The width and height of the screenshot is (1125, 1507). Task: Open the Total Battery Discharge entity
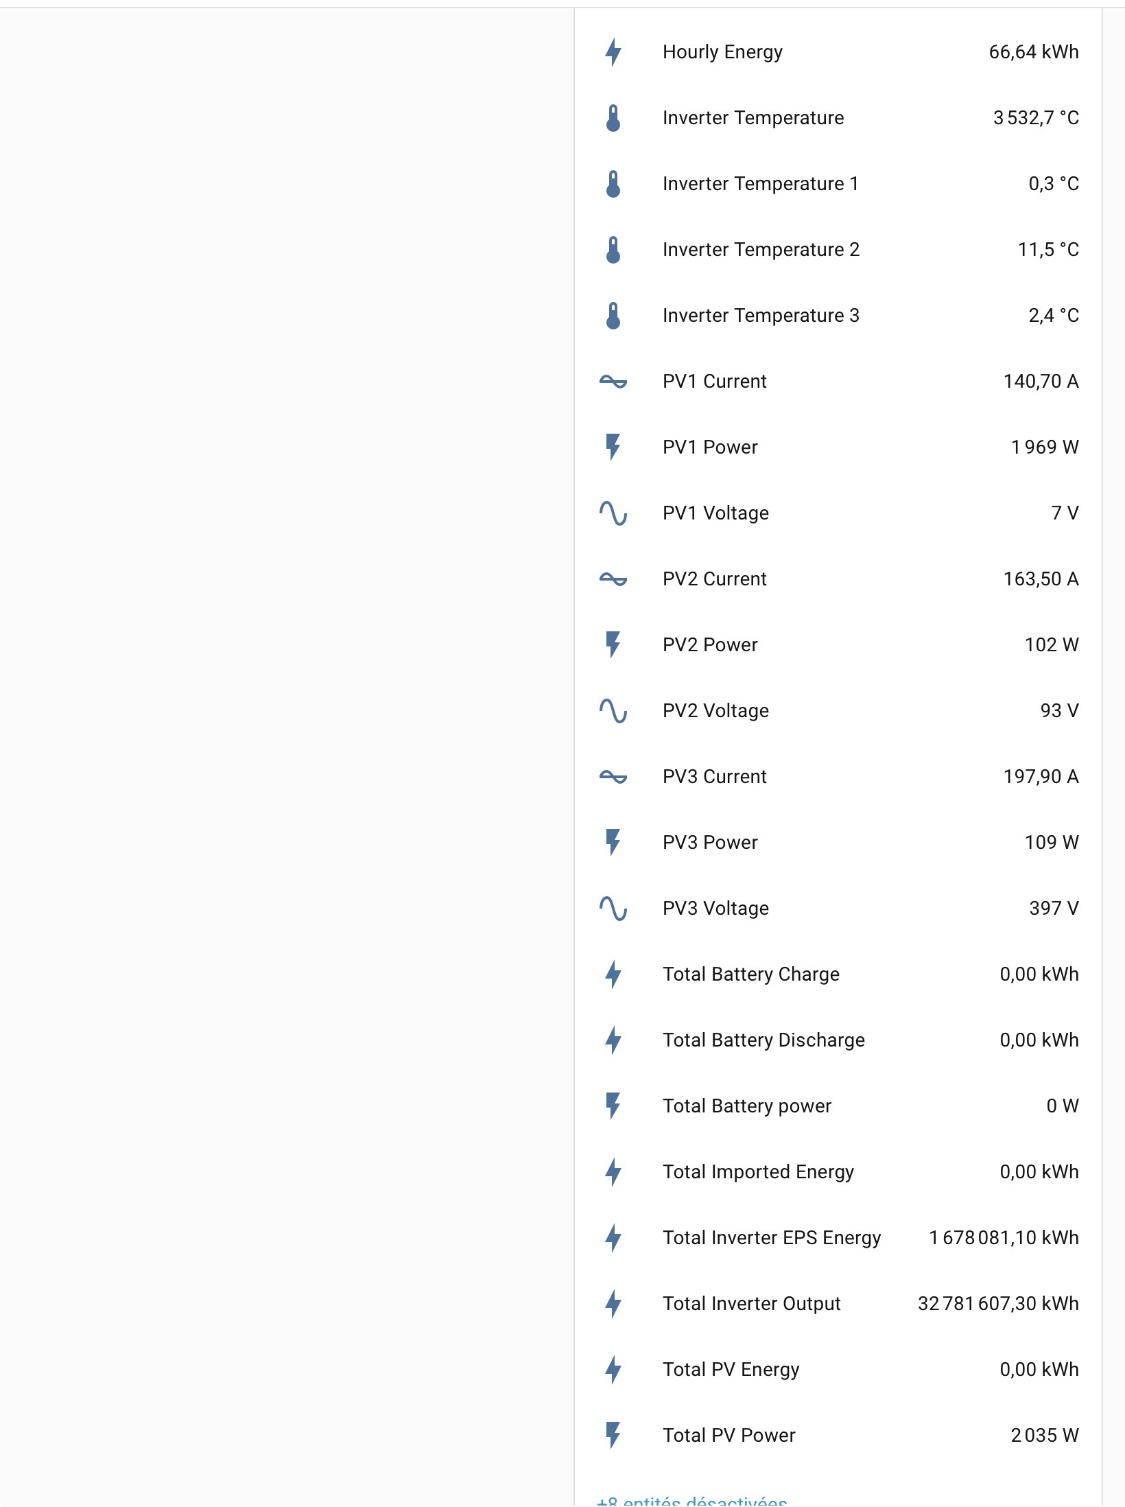click(838, 1040)
